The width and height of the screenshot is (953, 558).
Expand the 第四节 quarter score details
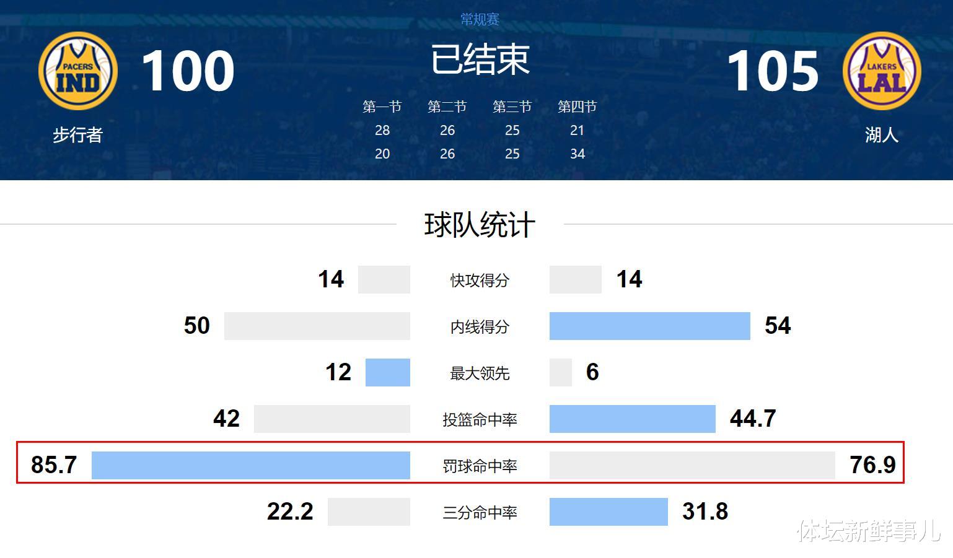577,106
